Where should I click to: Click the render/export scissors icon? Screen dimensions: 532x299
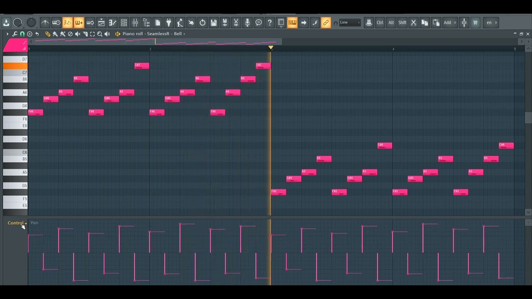236,22
